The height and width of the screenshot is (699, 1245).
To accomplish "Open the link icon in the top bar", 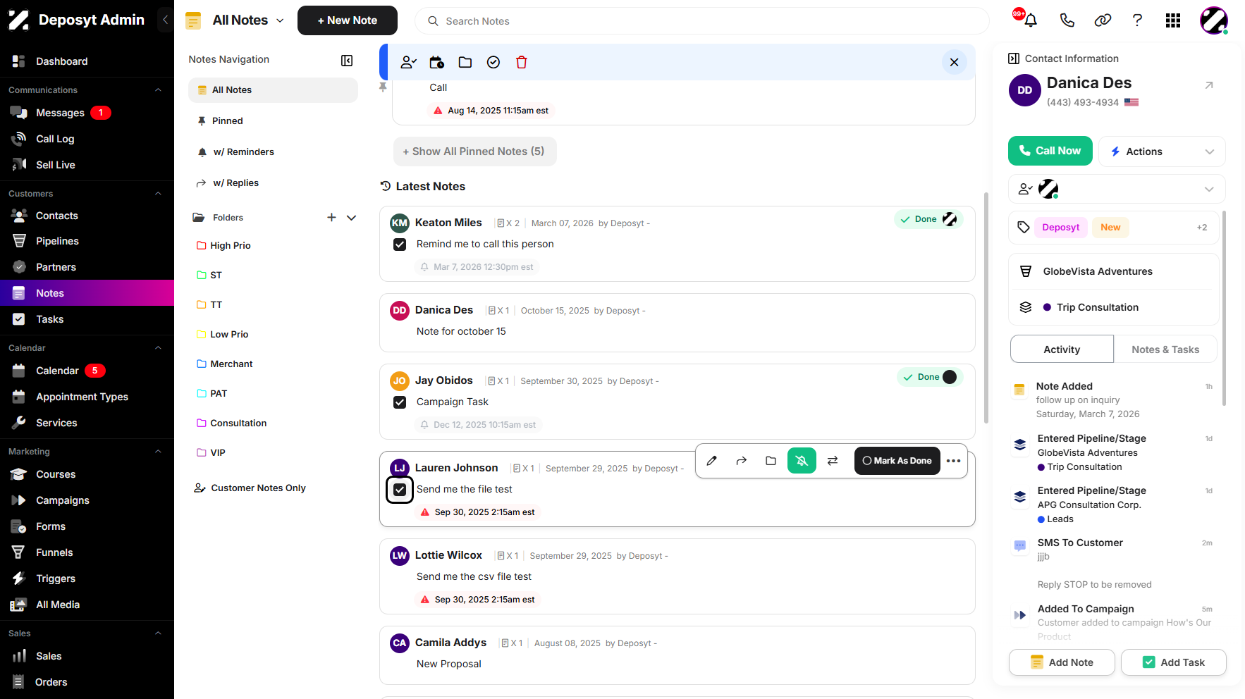I will [1103, 20].
